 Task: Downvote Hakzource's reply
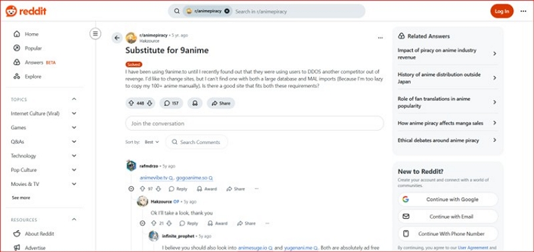pyautogui.click(x=170, y=223)
